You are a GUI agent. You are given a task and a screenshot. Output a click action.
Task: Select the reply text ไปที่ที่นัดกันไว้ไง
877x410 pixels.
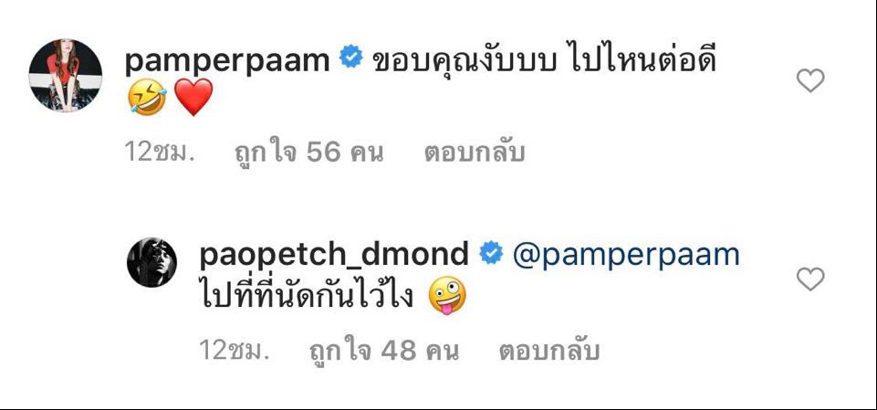[307, 292]
